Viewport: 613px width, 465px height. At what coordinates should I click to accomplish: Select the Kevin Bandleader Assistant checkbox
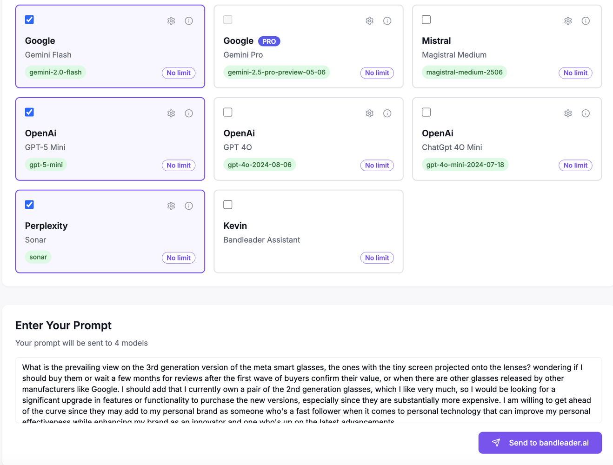pos(228,205)
